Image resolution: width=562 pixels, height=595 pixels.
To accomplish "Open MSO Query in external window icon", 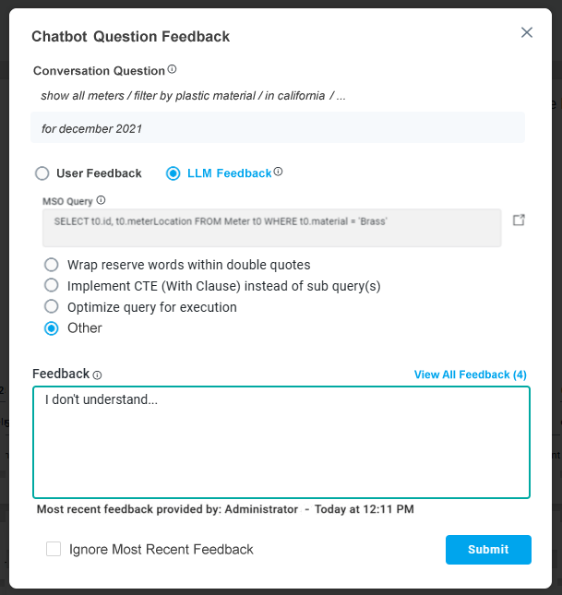I will coord(519,220).
